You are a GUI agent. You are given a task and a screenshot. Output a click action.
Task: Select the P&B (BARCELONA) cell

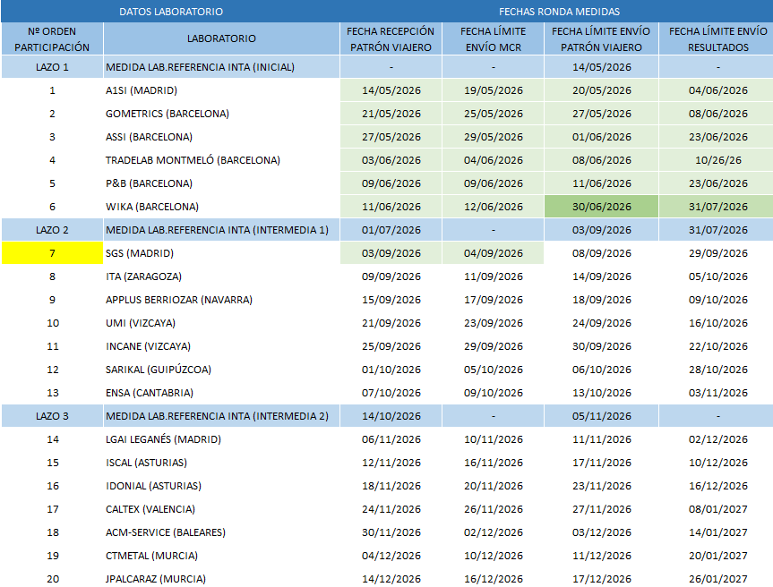[x=221, y=183]
